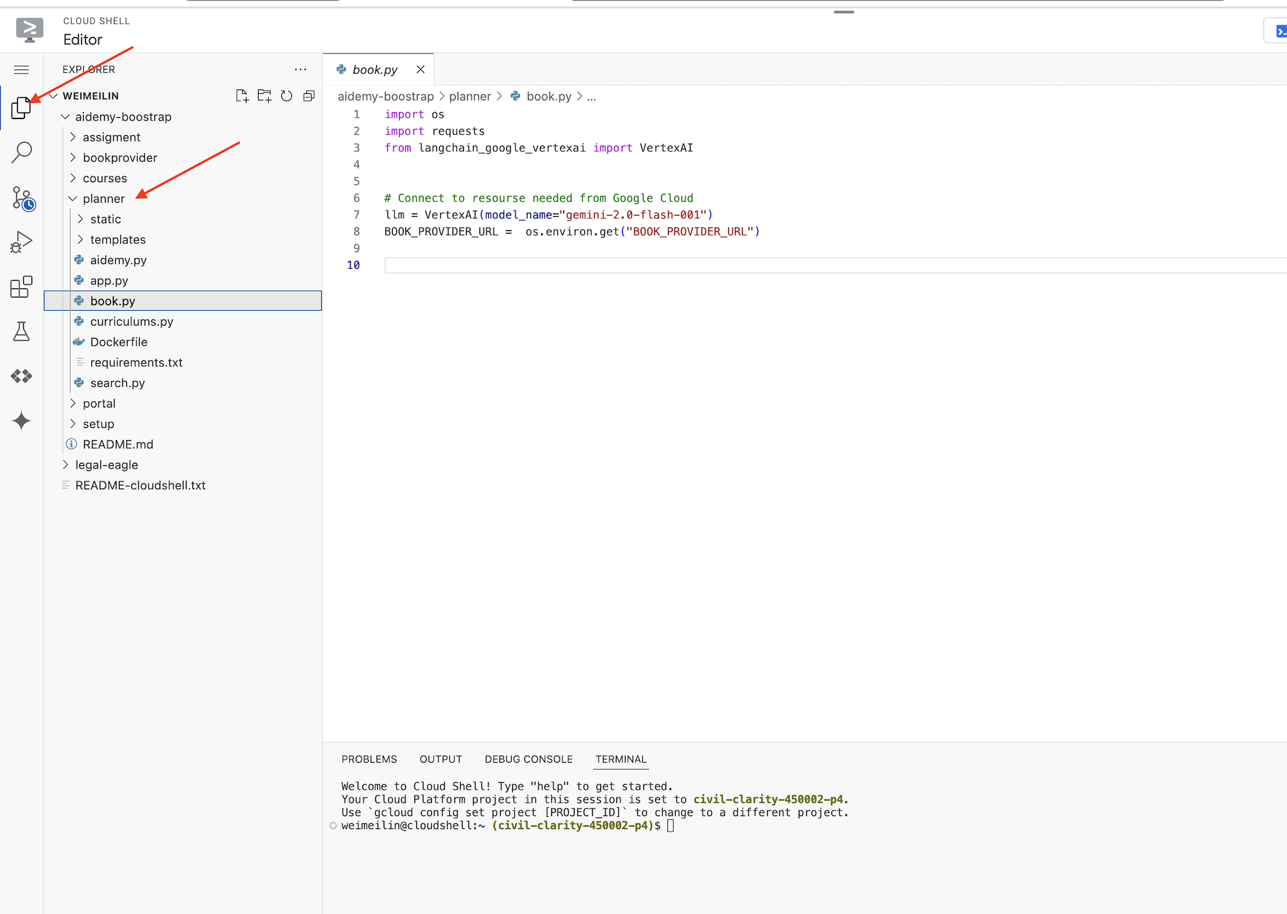
Task: Click the refresh Explorer icon
Action: point(286,96)
